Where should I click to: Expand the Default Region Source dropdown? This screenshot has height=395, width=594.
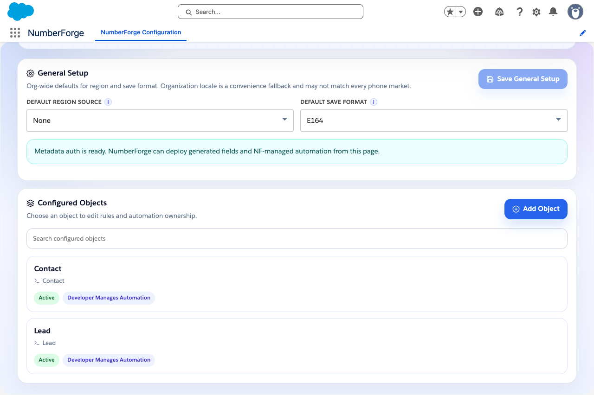(160, 121)
